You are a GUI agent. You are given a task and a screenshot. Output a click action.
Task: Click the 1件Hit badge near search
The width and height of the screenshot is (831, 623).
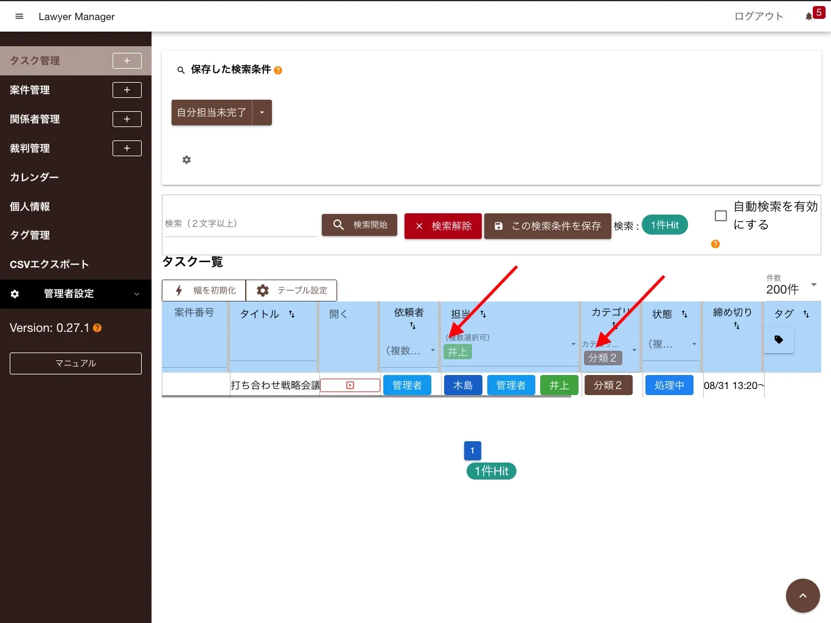click(x=665, y=225)
